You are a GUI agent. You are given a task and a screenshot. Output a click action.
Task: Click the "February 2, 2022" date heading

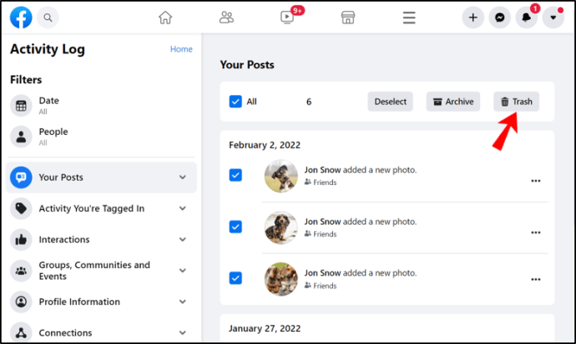point(265,145)
